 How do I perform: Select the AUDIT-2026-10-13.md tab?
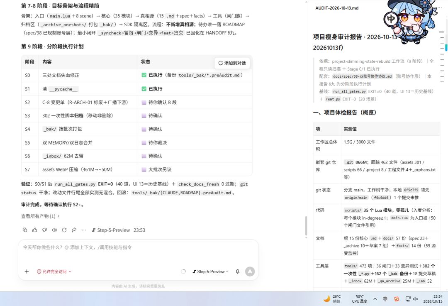(337, 8)
